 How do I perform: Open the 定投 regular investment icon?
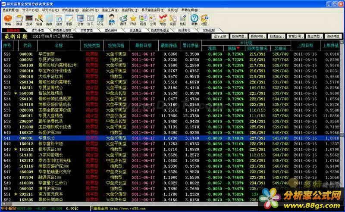(x=173, y=20)
